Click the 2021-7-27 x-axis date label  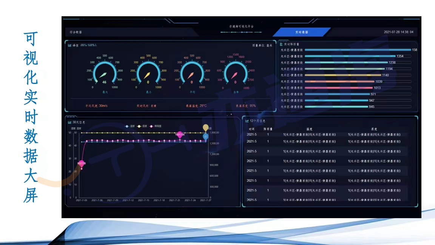(x=205, y=200)
